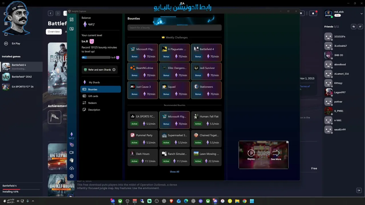
Task: Open friend saudi1v99 in friends list
Action: pyautogui.click(x=343, y=130)
